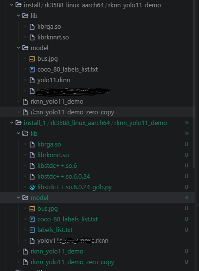Click the green modified dot beside install_1 folder
199x271 pixels.
pos(187,123)
